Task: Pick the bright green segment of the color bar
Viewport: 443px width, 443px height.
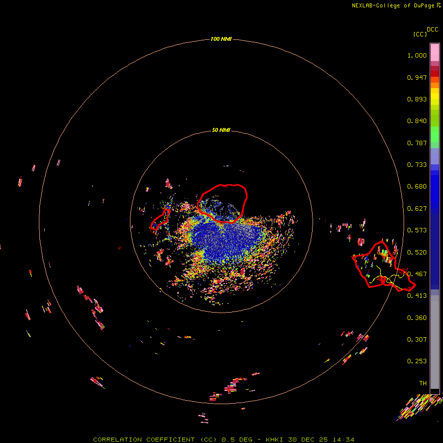Action: pos(435,134)
